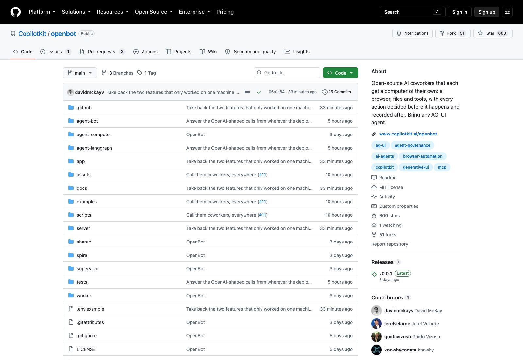Click the fork icon beside 51 forks

point(374,235)
